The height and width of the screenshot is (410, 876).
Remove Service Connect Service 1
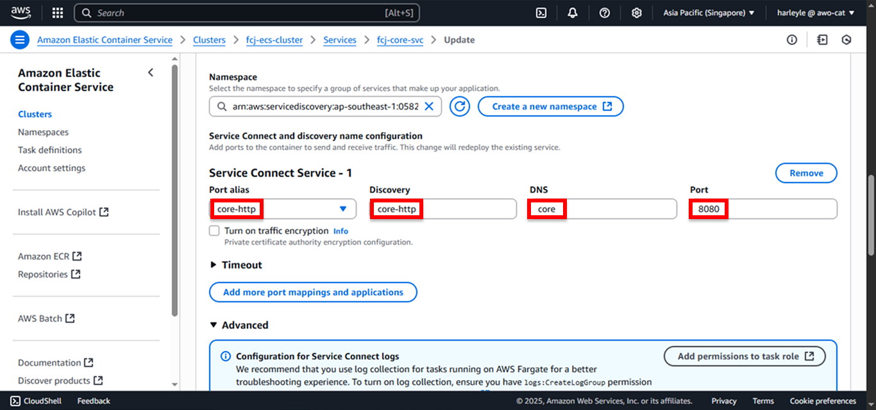pyautogui.click(x=806, y=173)
